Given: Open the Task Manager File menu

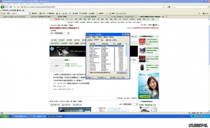Looking at the screenshot, I should tap(89, 37).
